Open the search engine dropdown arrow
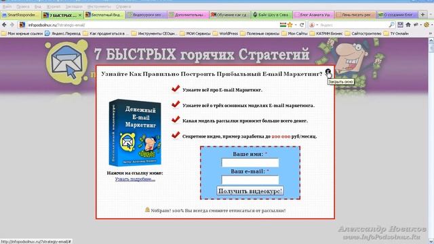 click(317, 25)
